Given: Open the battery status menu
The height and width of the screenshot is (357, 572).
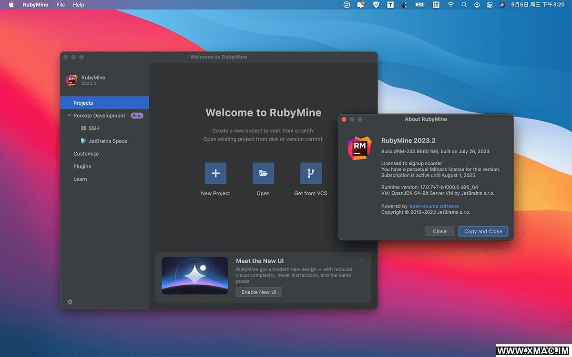Looking at the screenshot, I should (x=420, y=5).
